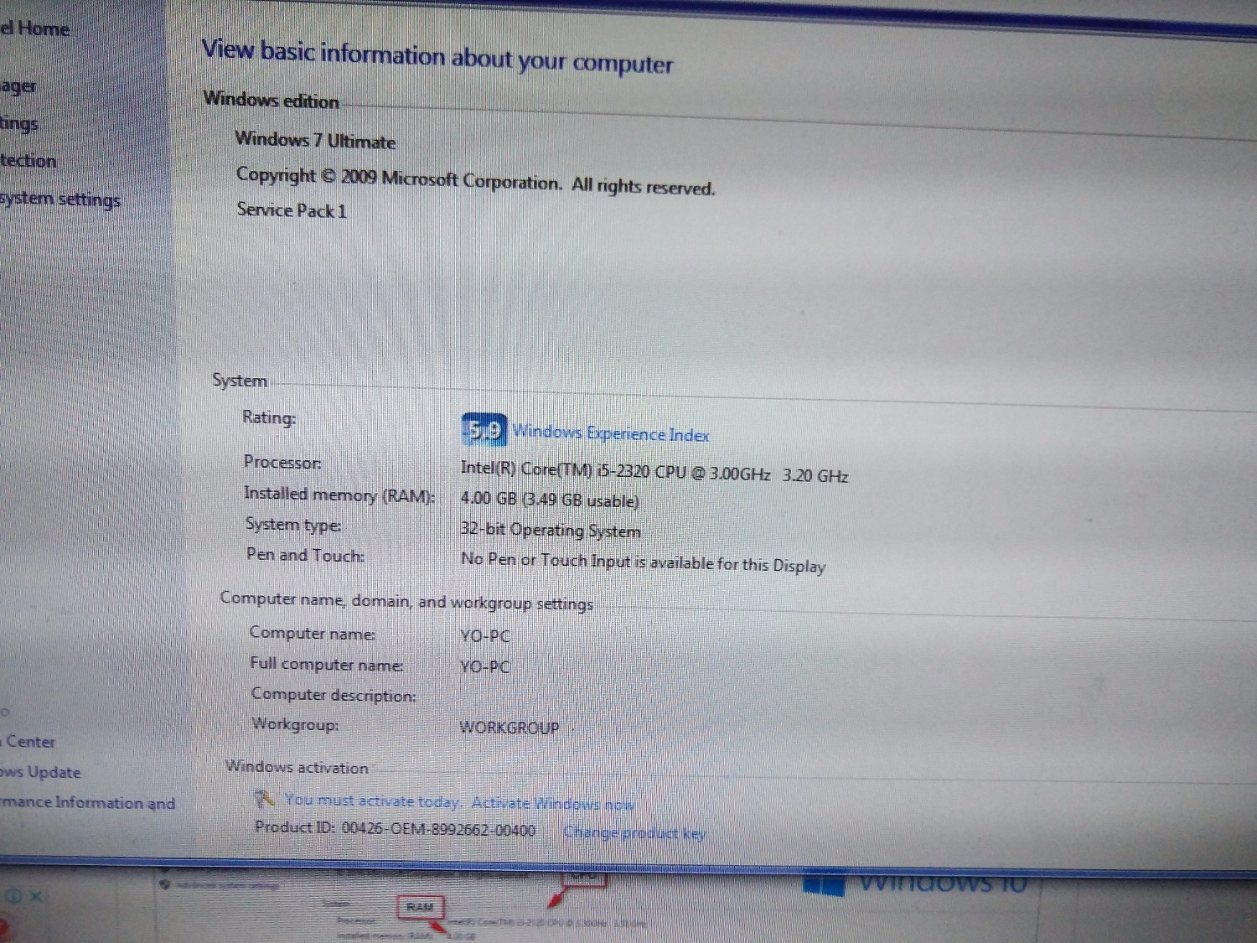
Task: Select the 'Windows 7 Ultimate' text
Action: tap(315, 140)
